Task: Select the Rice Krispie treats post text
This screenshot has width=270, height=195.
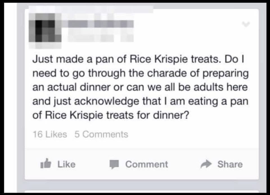Action: pos(141,87)
